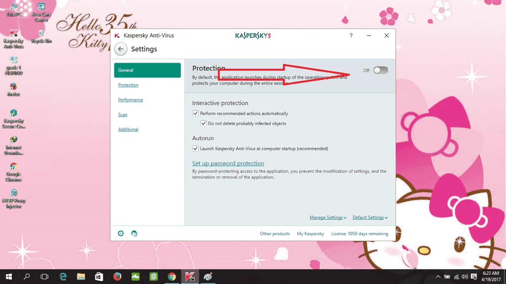Open the Windows Start menu

(x=8, y=276)
